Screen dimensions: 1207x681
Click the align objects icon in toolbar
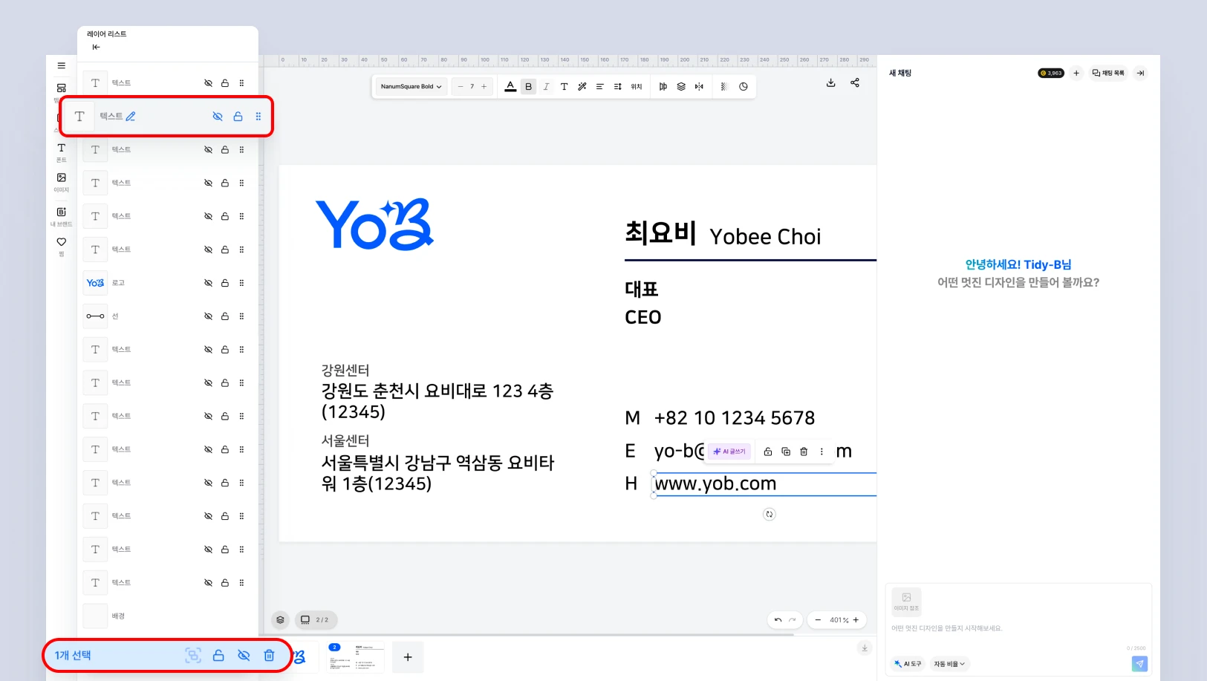pos(663,87)
